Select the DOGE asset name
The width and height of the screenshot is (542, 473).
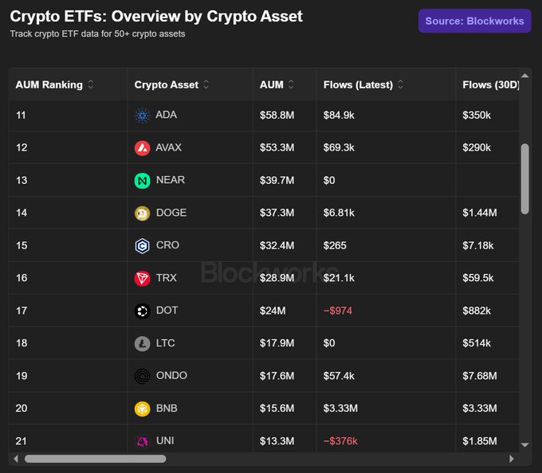coord(171,213)
